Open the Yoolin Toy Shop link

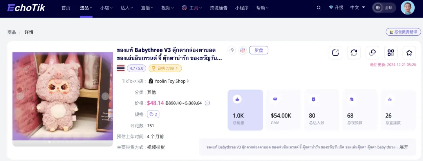click(172, 81)
